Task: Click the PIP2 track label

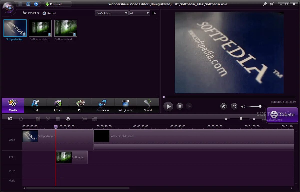Action: click(12, 171)
